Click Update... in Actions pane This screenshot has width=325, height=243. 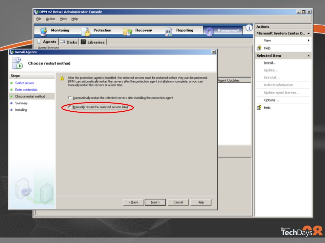pos(271,70)
